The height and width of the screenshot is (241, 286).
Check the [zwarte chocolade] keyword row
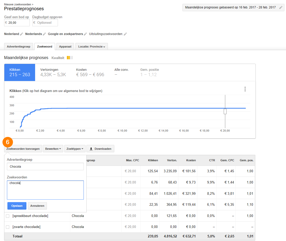point(8,227)
